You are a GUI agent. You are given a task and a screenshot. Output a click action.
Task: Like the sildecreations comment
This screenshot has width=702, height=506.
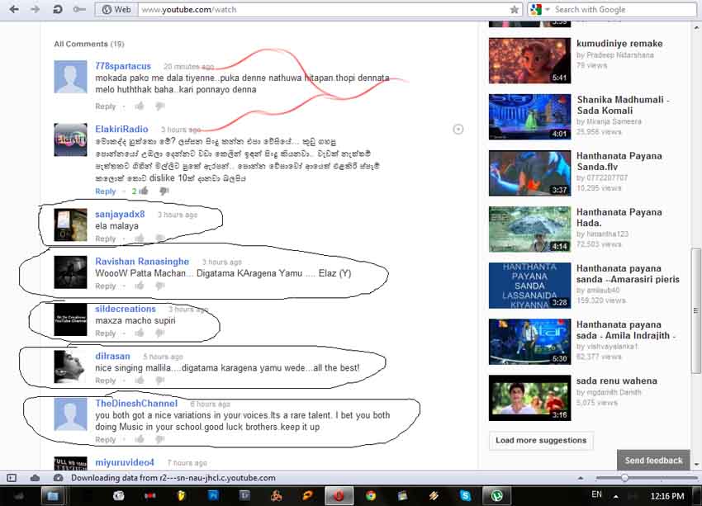140,333
